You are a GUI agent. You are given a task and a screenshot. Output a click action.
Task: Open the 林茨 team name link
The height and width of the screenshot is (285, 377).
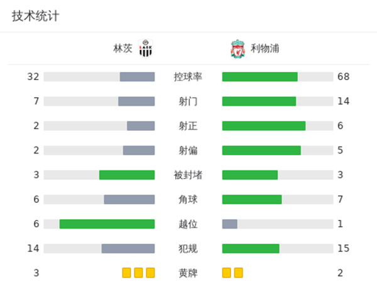pyautogui.click(x=123, y=48)
